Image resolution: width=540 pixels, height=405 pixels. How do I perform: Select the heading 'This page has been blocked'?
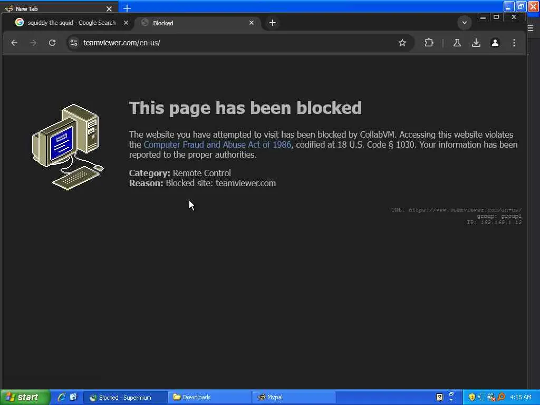tap(245, 108)
